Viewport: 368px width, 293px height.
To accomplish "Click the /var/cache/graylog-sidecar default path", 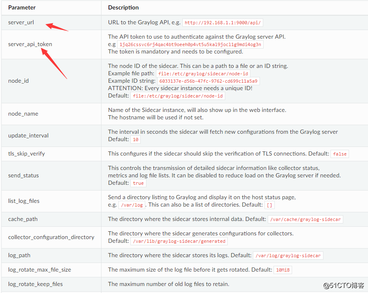I will coord(305,219).
